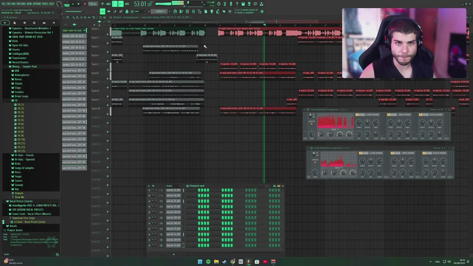Open the FILE menu

tap(3, 4)
